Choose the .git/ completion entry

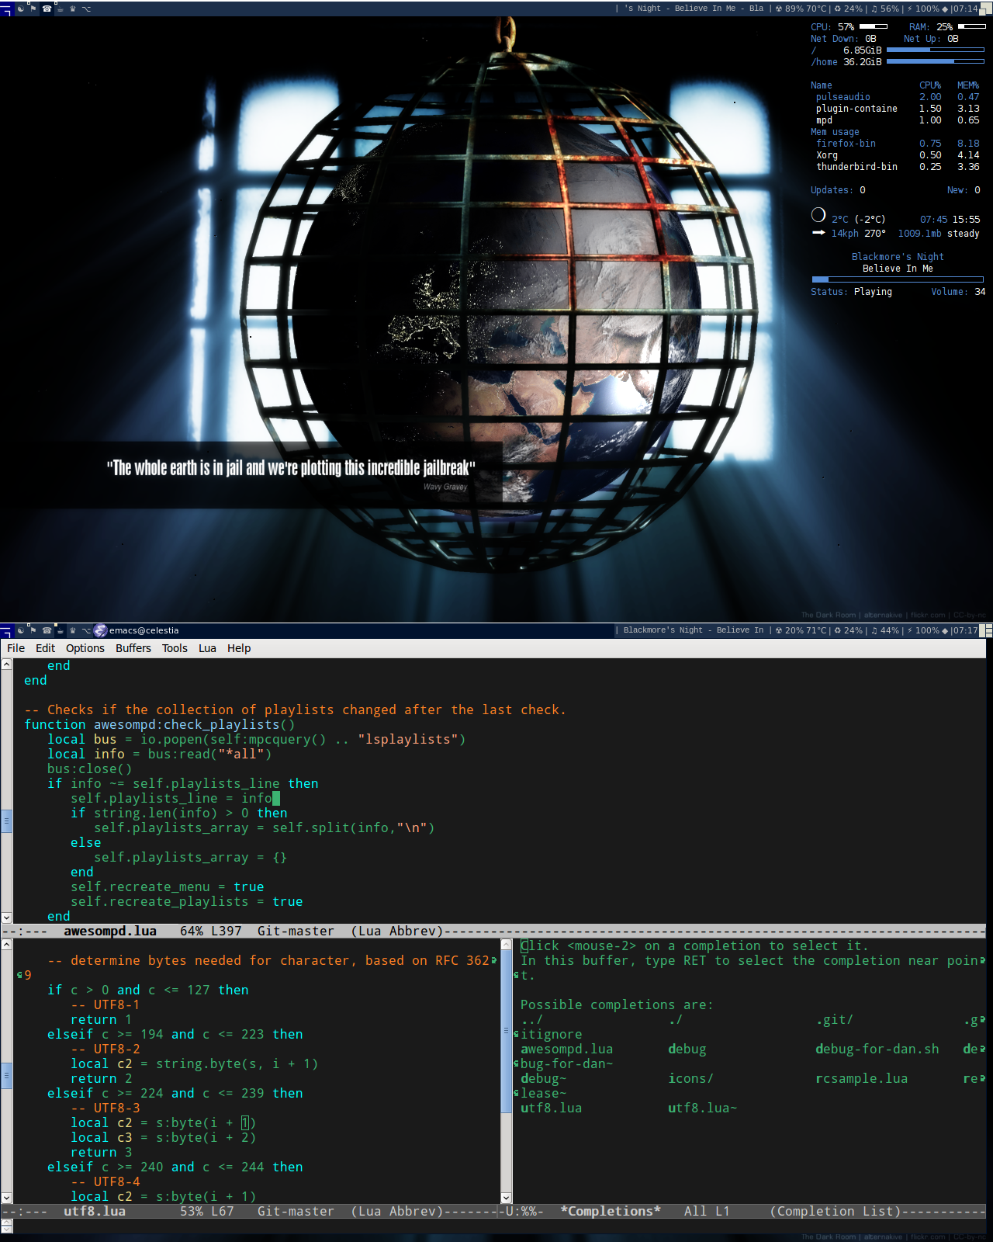tap(834, 1019)
